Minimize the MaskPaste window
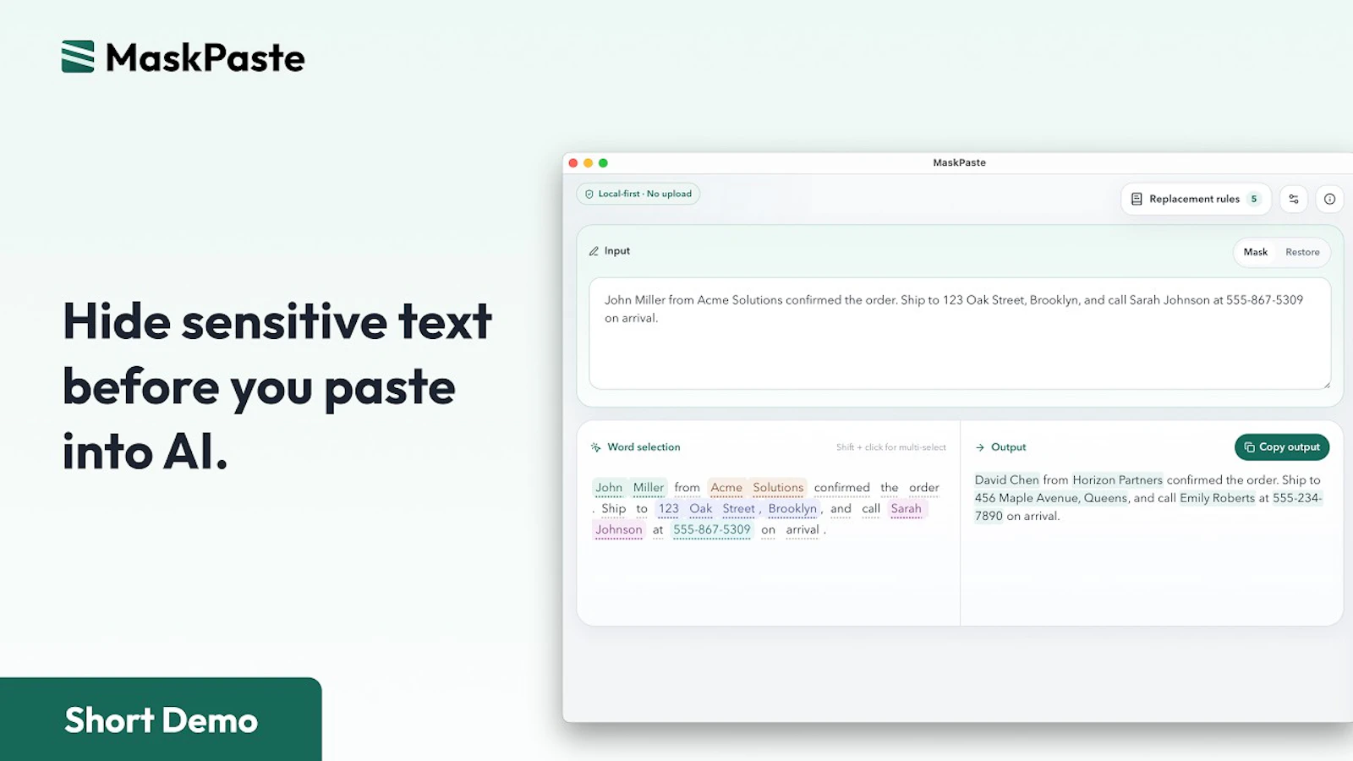 click(x=589, y=163)
